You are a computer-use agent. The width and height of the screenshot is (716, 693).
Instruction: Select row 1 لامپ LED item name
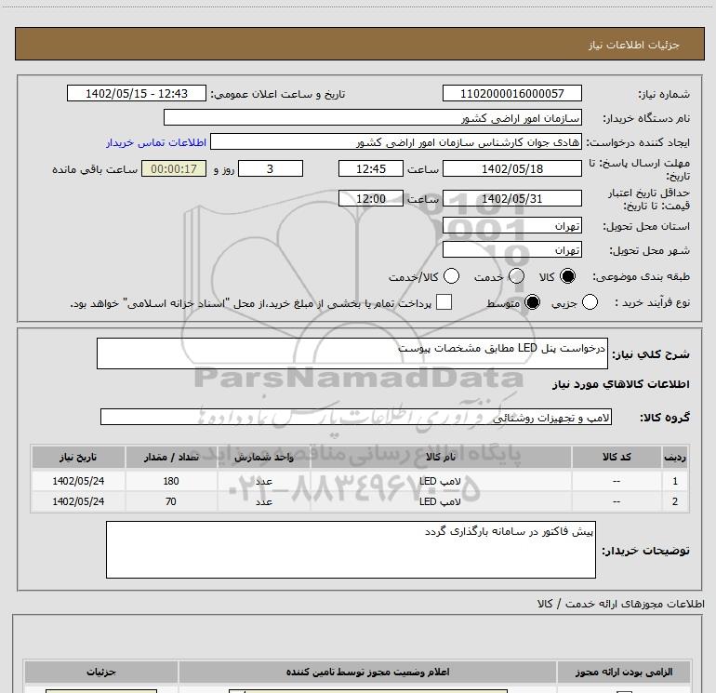pyautogui.click(x=440, y=482)
